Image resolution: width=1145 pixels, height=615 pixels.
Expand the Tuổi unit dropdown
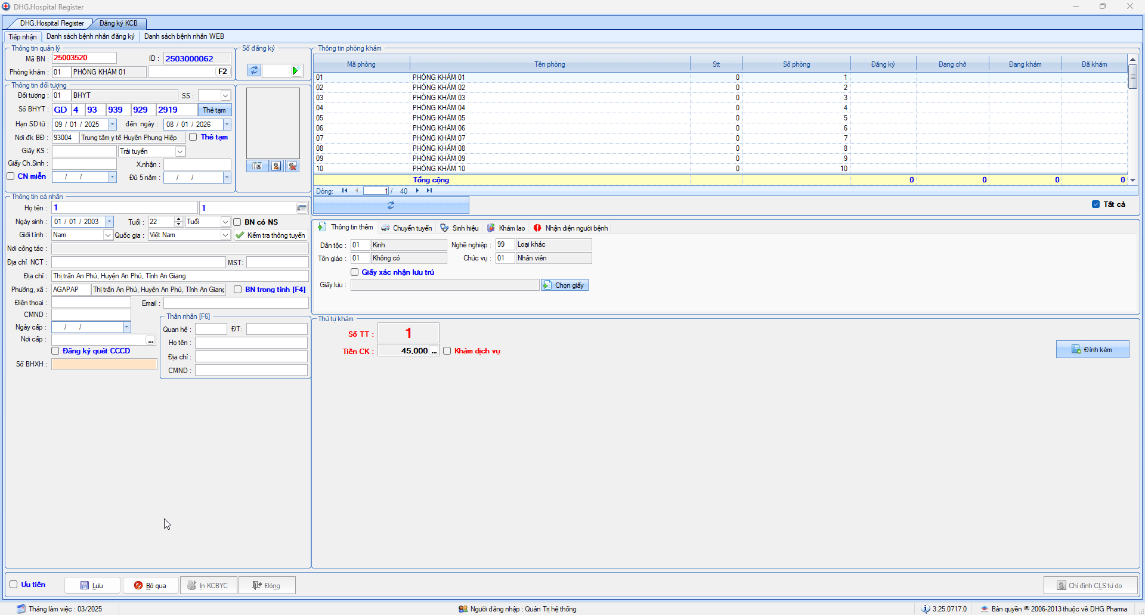(225, 222)
